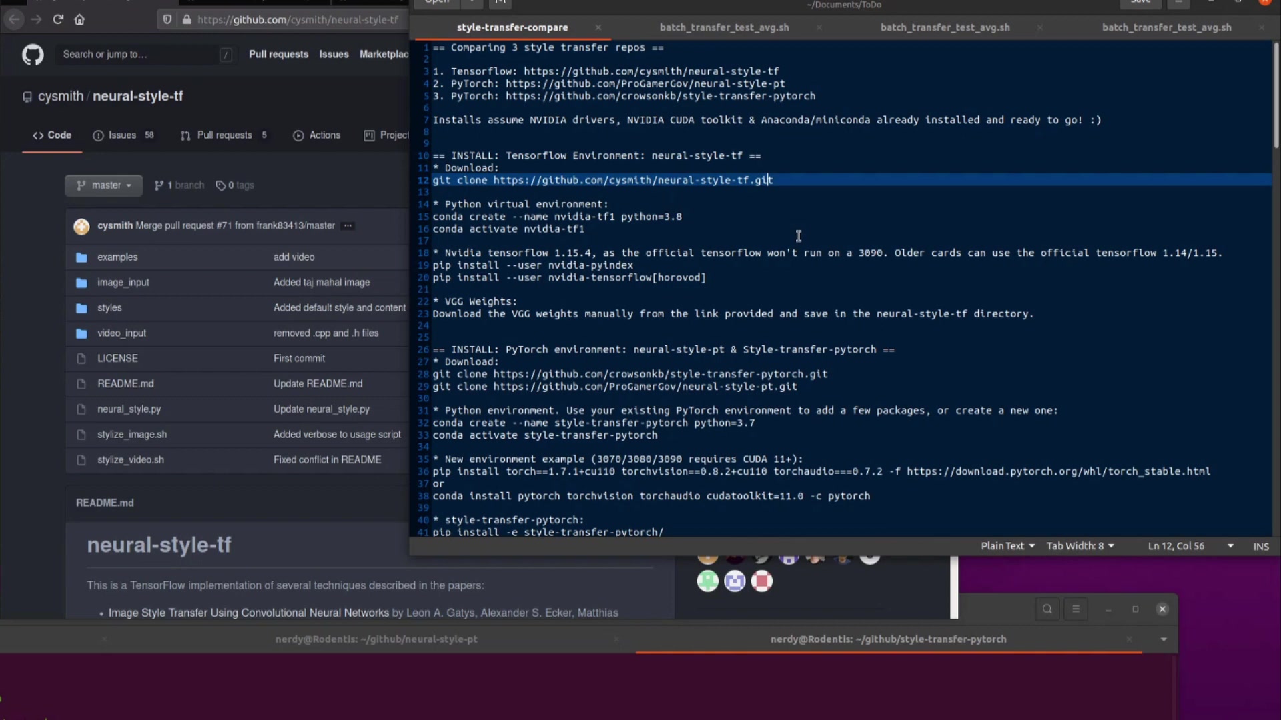The height and width of the screenshot is (720, 1281).
Task: Click the cysmith commit author avatar
Action: click(81, 227)
